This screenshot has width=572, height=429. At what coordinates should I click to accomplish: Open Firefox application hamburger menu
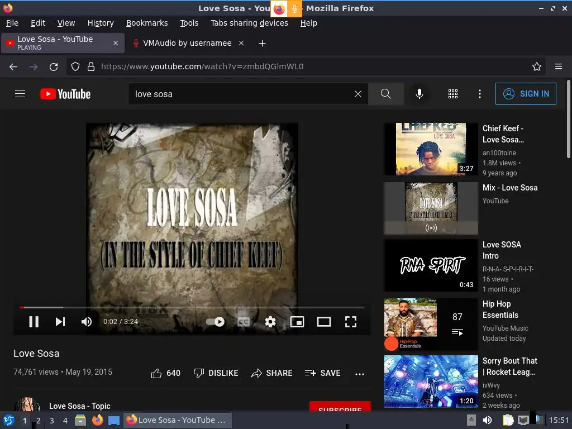(x=559, y=66)
